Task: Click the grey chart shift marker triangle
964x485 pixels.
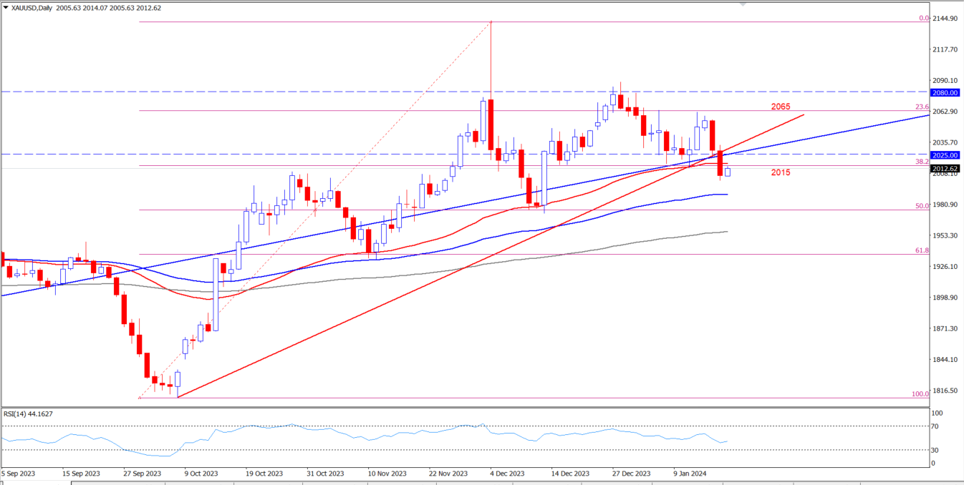Action: [743, 4]
